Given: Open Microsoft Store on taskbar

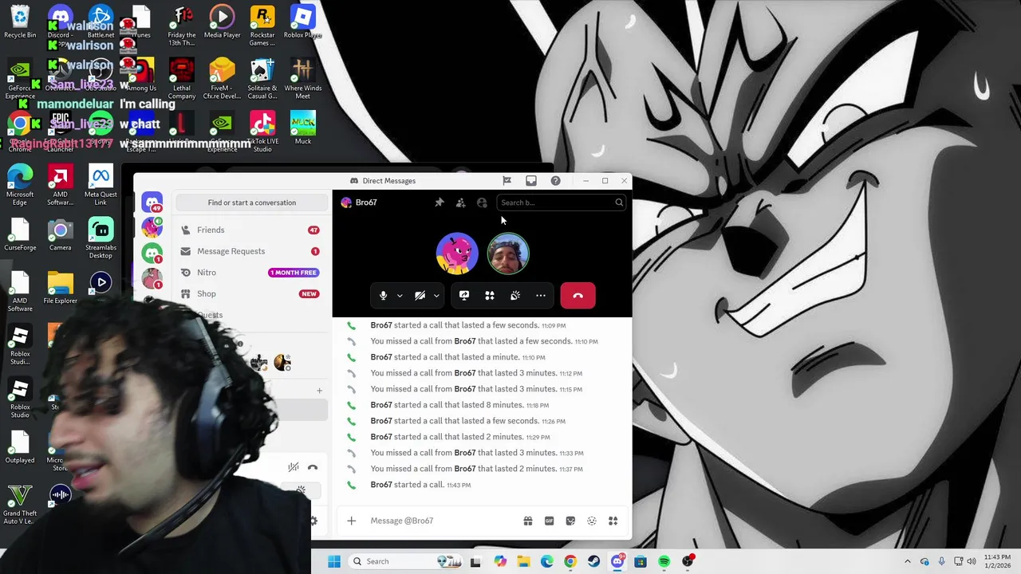Looking at the screenshot, I should click(x=641, y=561).
